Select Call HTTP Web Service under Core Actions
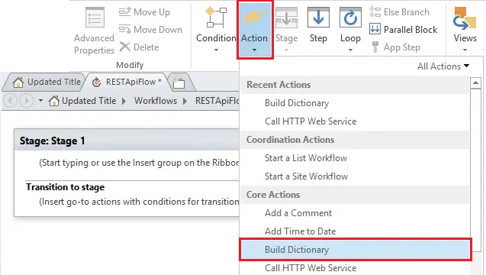Screen dimensions: 486x275 pyautogui.click(x=355, y=268)
